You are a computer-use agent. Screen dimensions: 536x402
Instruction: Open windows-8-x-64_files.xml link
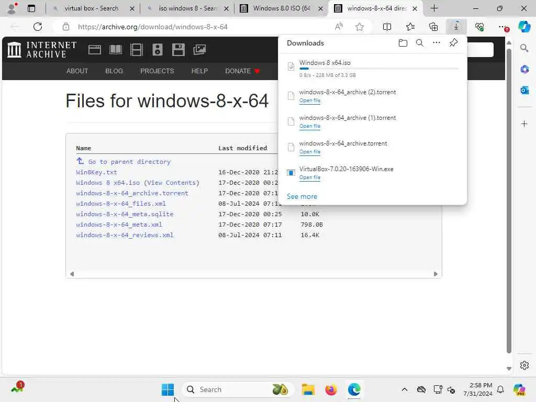pos(121,204)
